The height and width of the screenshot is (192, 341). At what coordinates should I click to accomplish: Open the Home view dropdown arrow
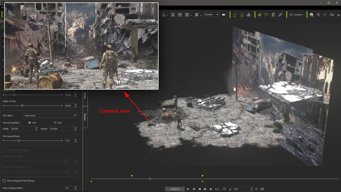167,16
